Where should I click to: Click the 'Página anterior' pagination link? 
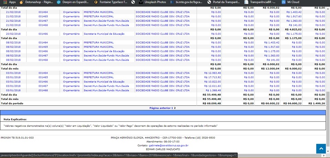(160, 108)
